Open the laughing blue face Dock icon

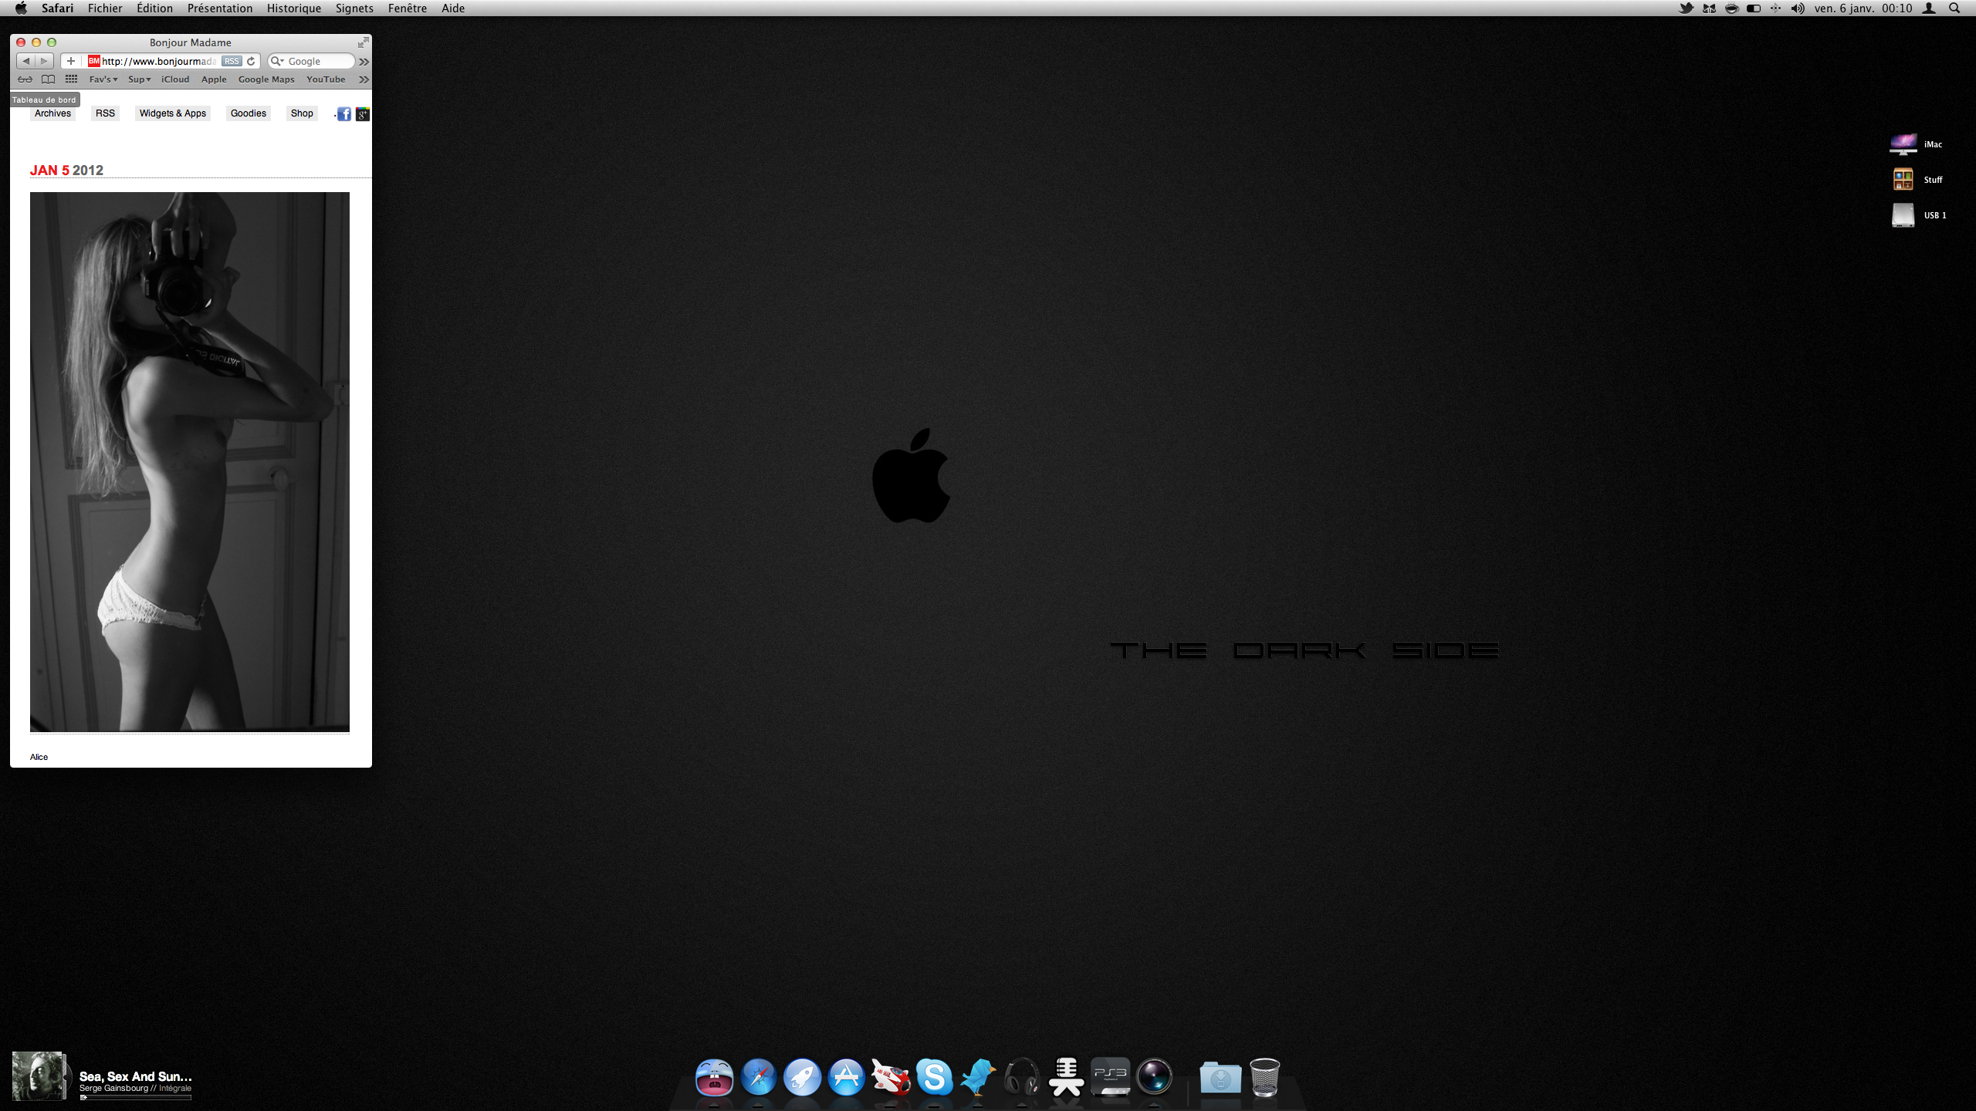point(714,1077)
